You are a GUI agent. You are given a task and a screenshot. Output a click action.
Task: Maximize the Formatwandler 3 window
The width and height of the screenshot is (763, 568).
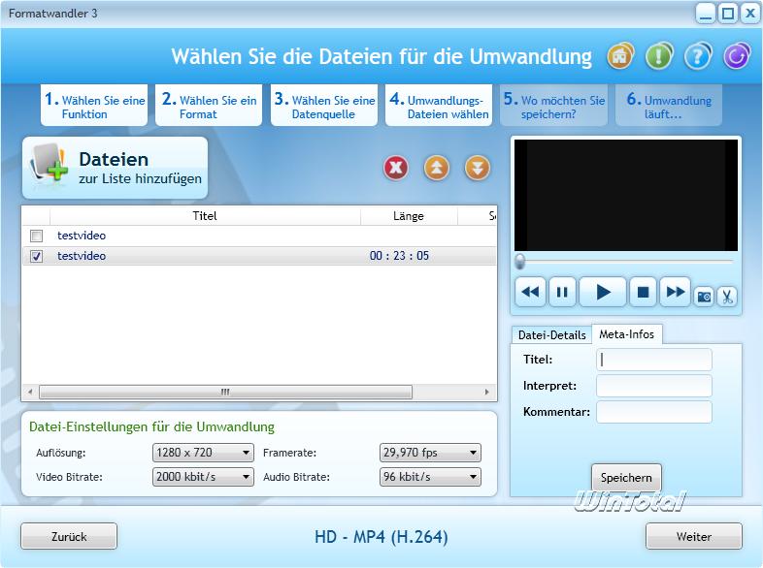click(x=728, y=14)
